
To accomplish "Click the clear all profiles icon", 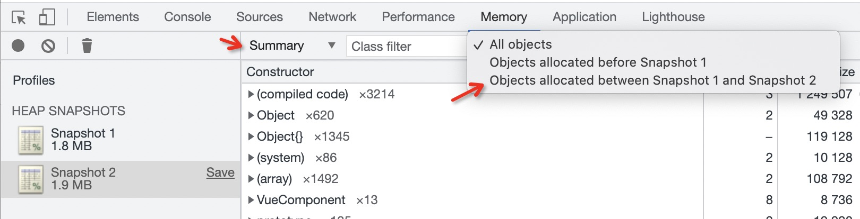I will [48, 46].
